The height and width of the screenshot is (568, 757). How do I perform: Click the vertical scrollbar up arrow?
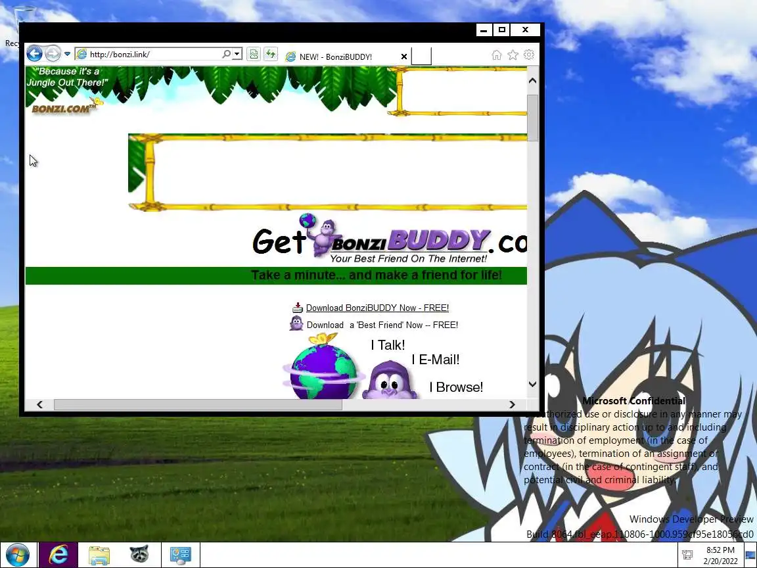[x=532, y=81]
